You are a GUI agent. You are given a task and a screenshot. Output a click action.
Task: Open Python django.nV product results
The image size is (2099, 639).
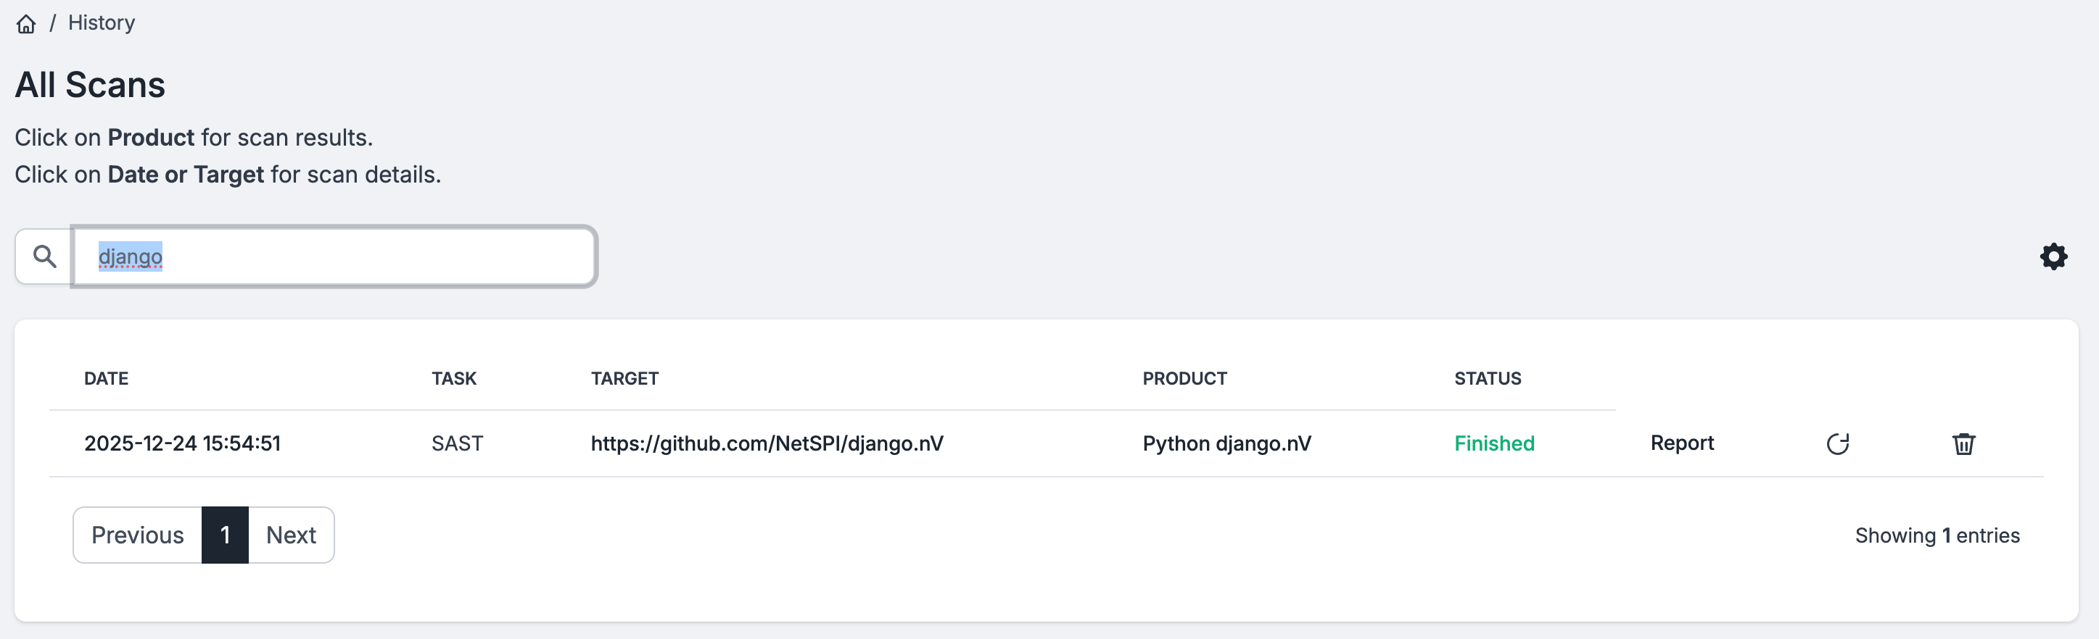pyautogui.click(x=1226, y=443)
